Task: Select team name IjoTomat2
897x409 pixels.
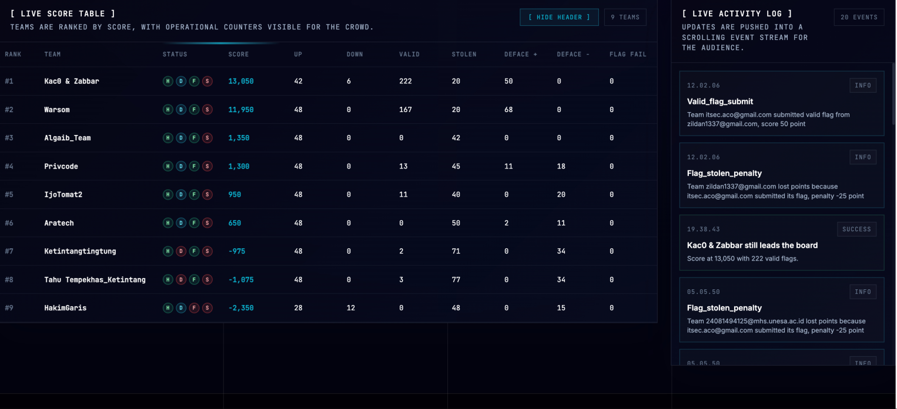Action: click(63, 195)
